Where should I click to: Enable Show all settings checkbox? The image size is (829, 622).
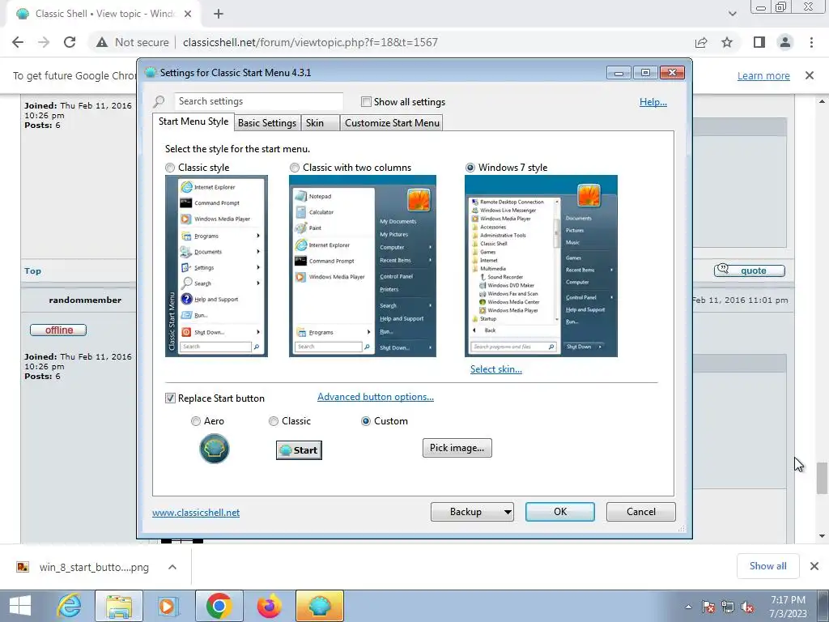point(366,101)
